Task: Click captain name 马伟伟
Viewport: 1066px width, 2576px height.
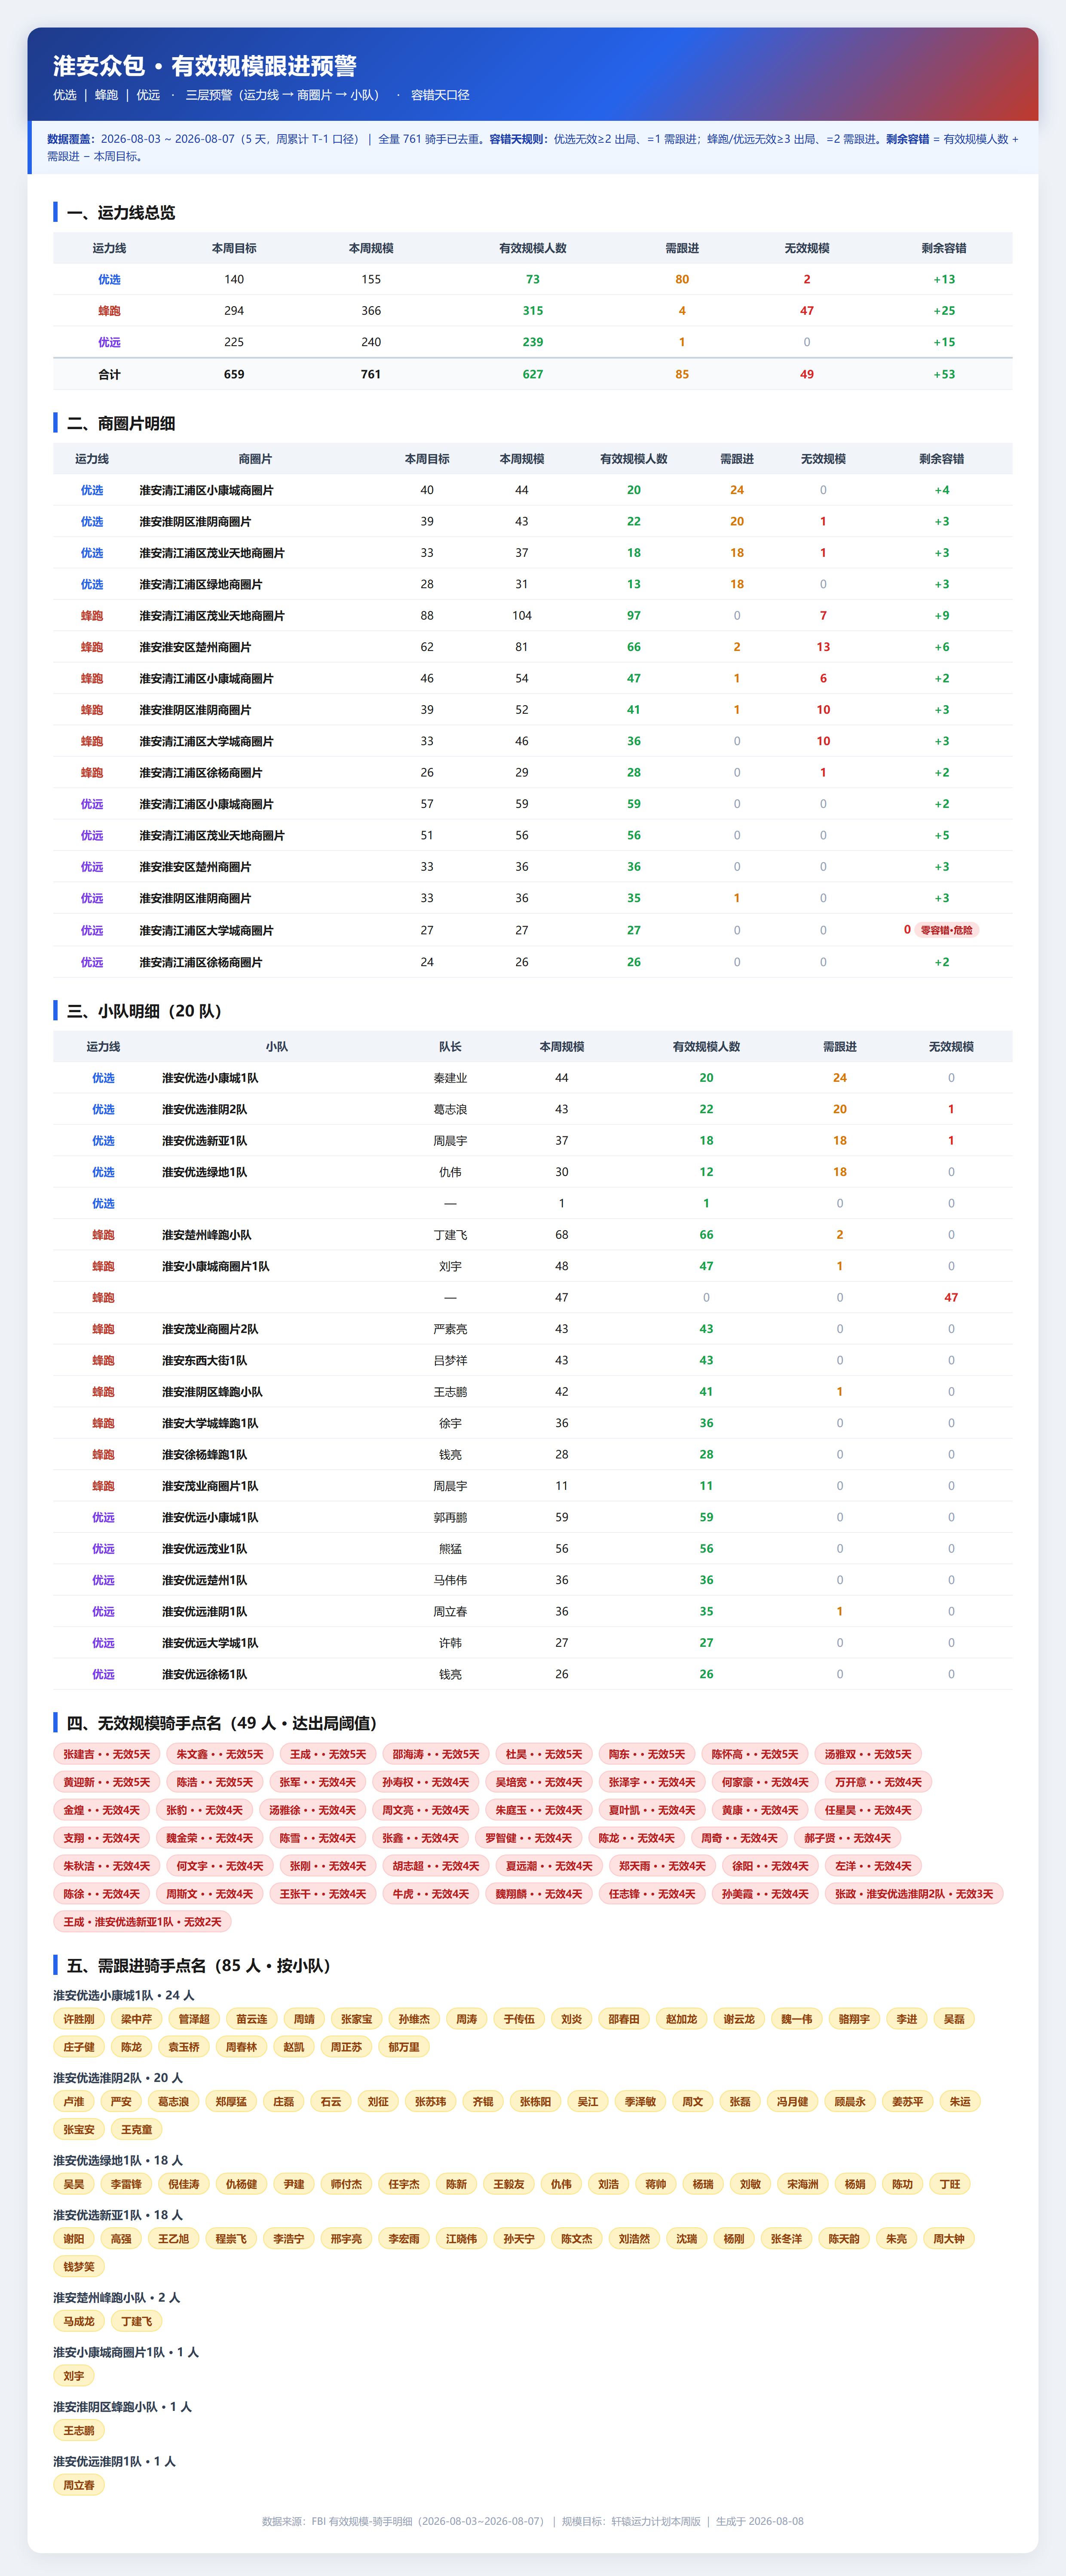Action: pyautogui.click(x=450, y=1580)
